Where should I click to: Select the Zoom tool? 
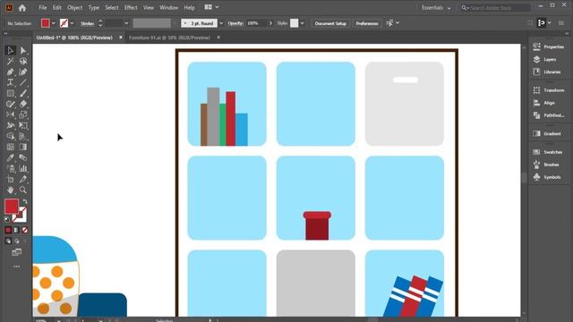[23, 190]
